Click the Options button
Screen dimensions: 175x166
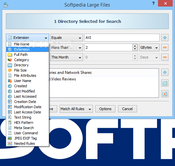pos(105,109)
